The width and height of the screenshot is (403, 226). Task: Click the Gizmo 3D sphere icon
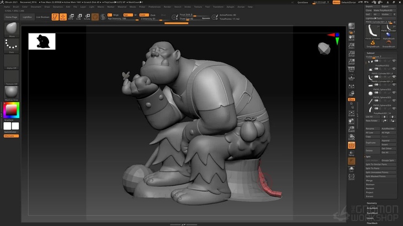(95, 17)
